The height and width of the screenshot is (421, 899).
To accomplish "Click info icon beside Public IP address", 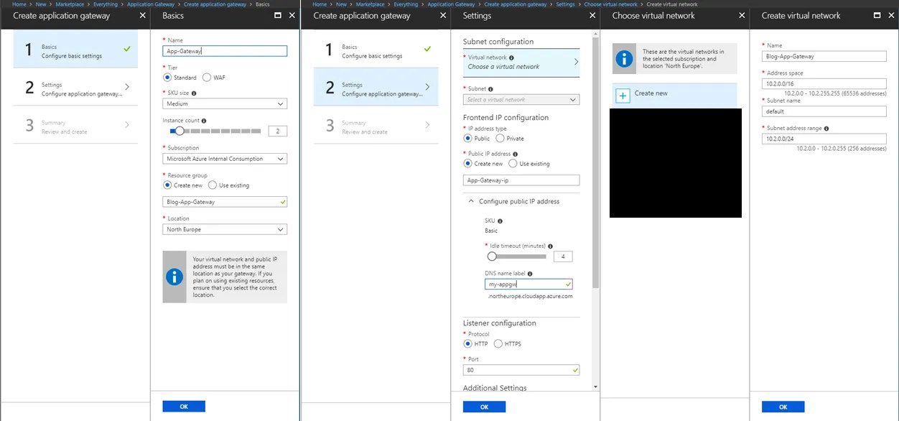I will point(516,154).
